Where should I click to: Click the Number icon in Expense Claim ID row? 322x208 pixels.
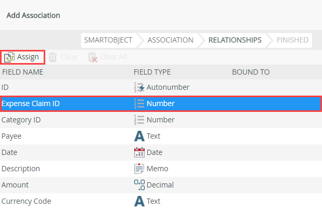tap(139, 103)
